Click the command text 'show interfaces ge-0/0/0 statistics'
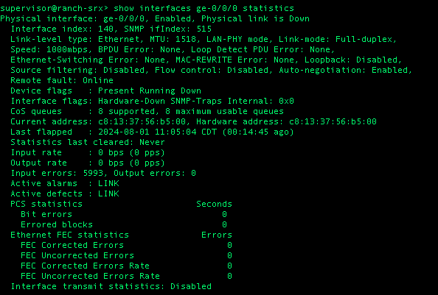 point(204,8)
